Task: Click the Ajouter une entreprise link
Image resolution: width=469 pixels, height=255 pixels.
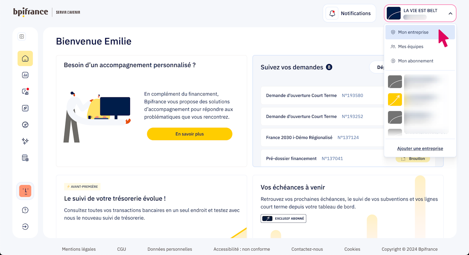Action: pos(420,149)
